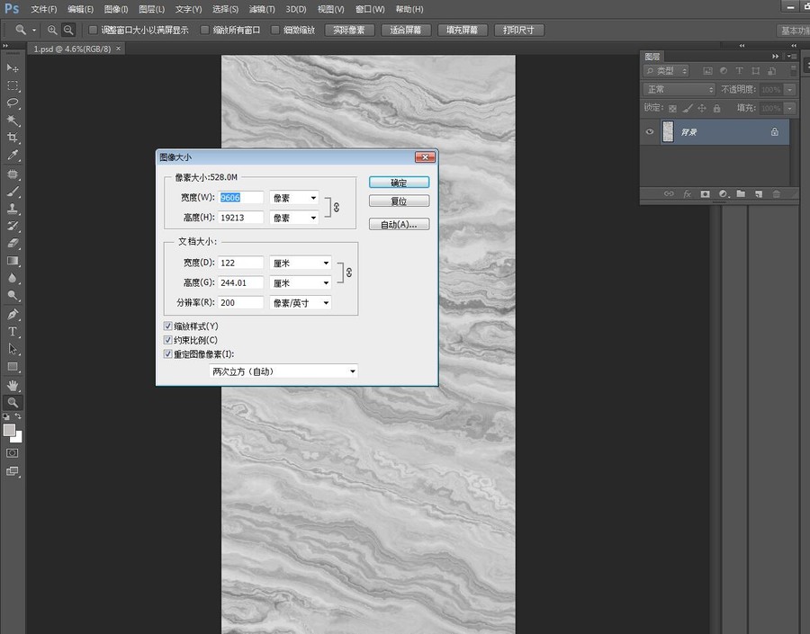Click the zoom in magnifier in options bar

52,30
